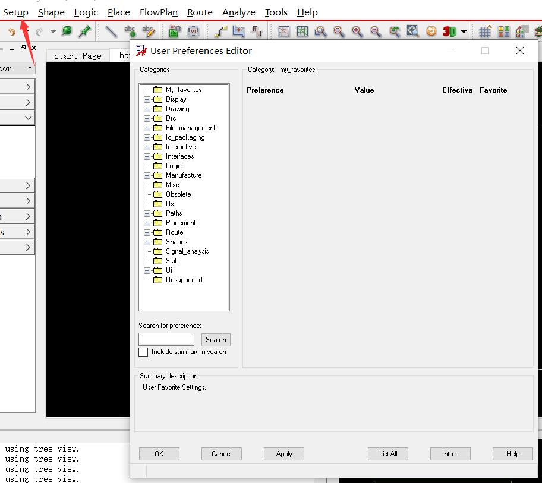
Task: Click the List All button
Action: coord(388,454)
